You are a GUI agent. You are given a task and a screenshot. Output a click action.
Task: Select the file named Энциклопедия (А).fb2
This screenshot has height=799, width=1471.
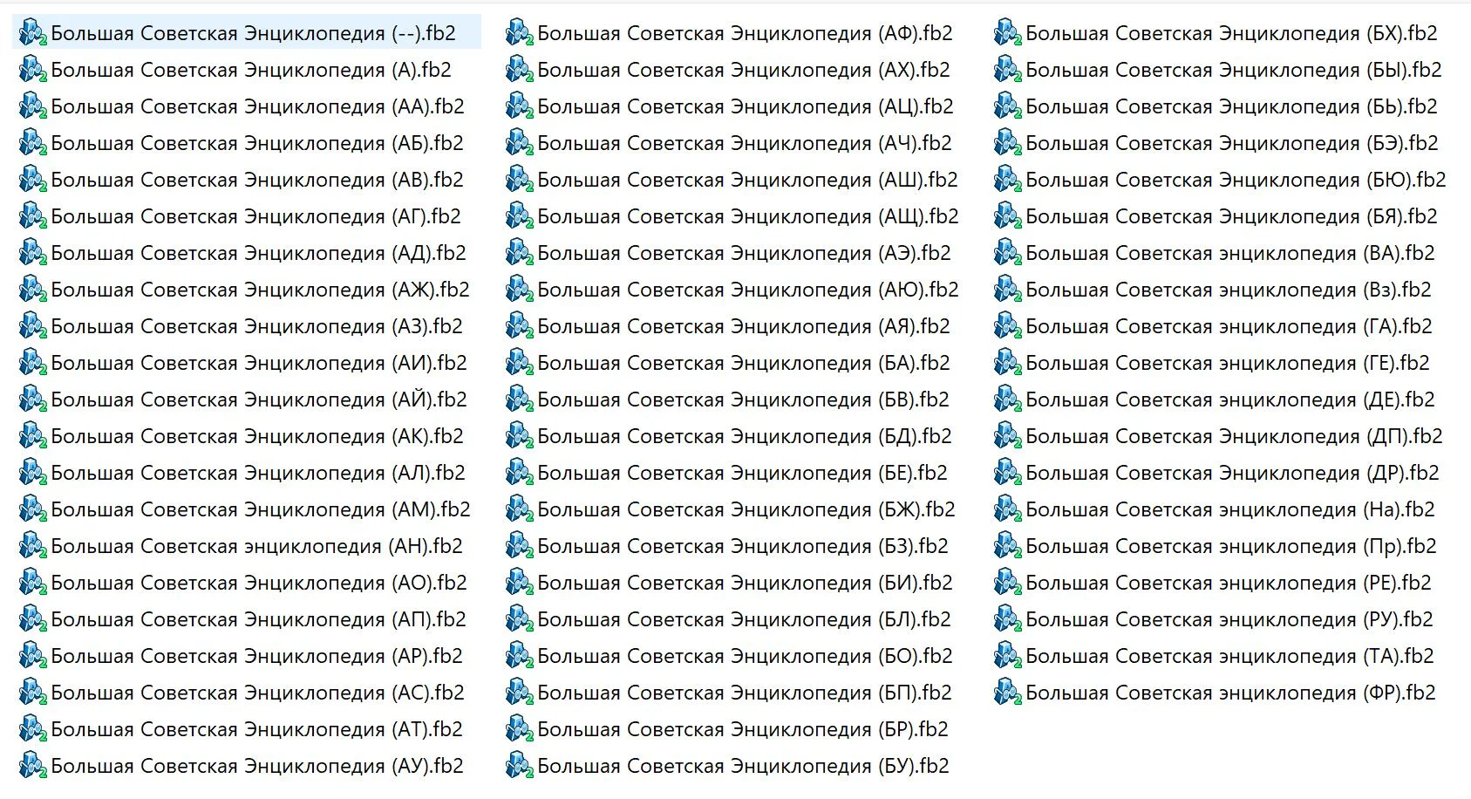[x=251, y=70]
